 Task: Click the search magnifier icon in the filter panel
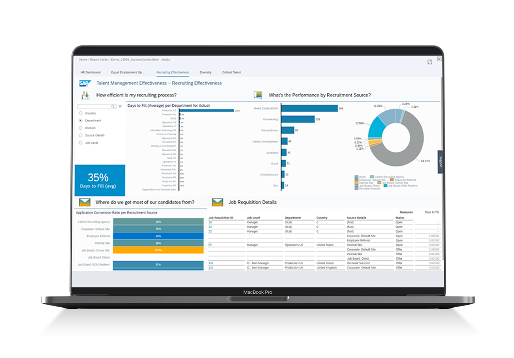coord(112,106)
